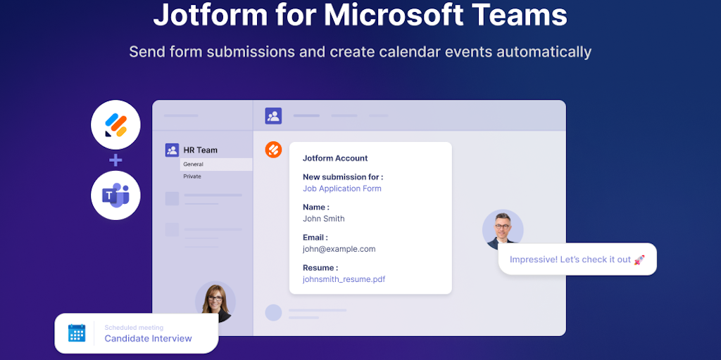Click the Candidate Interview meeting title
721x360 pixels.
[148, 339]
